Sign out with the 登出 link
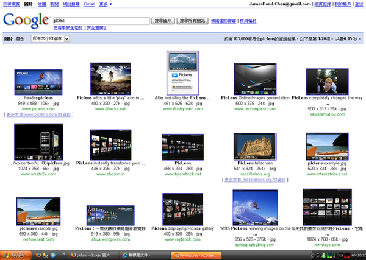Image resolution: width=366 pixels, height=260 pixels. [359, 4]
